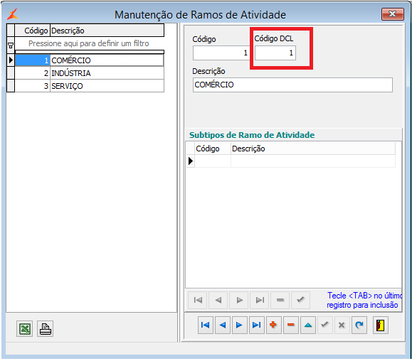Go to first record in bottom navigator
Viewport: 412px width, 361px height.
[205, 325]
